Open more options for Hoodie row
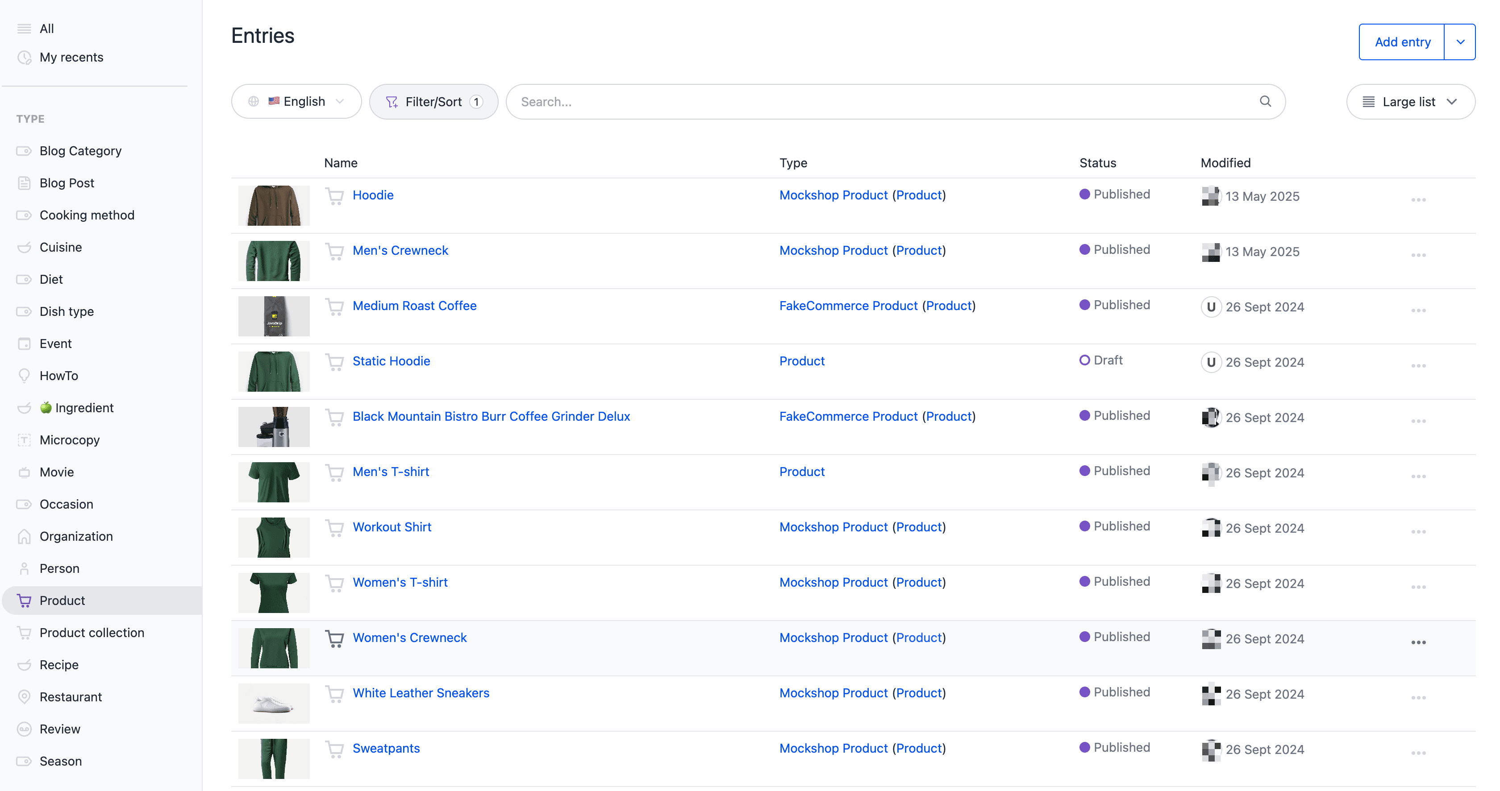1500x791 pixels. tap(1418, 199)
